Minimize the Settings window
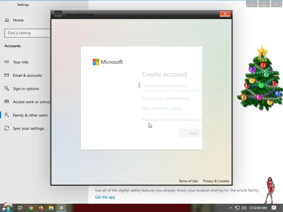Image resolution: width=283 pixels, height=212 pixels. 251,4
